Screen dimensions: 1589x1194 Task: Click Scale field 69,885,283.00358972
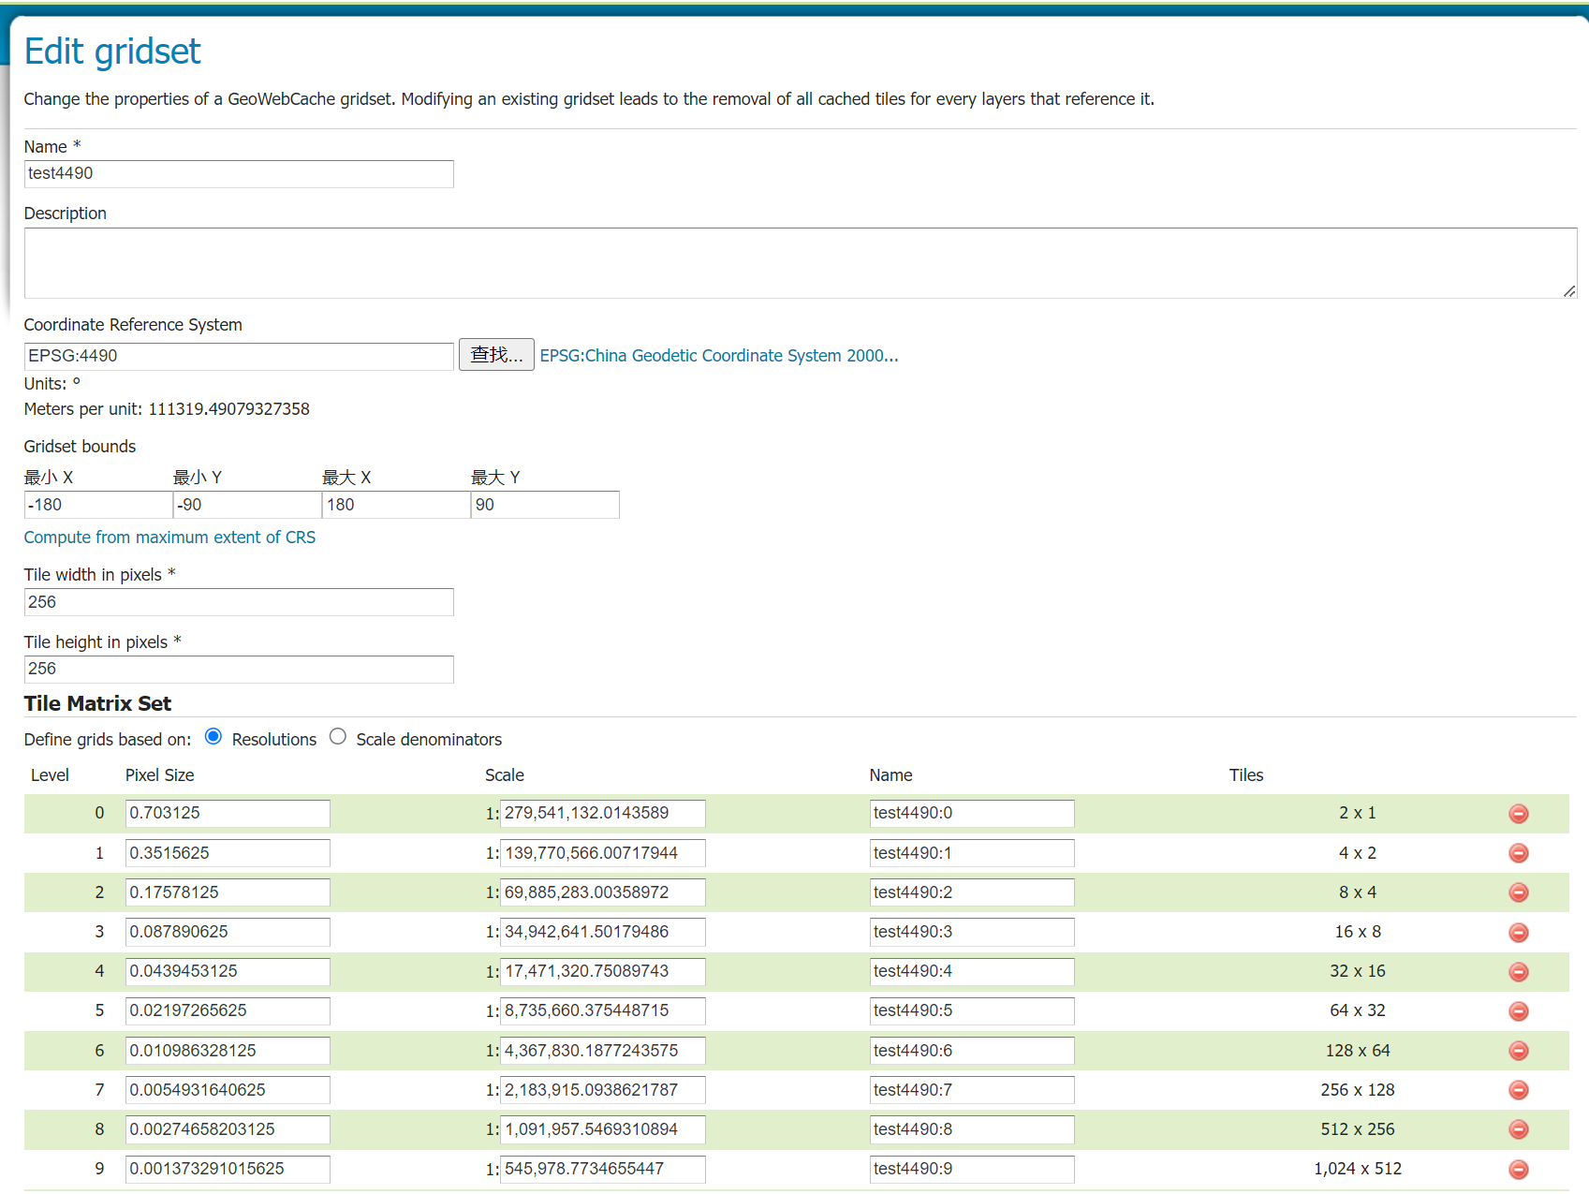[x=603, y=892]
